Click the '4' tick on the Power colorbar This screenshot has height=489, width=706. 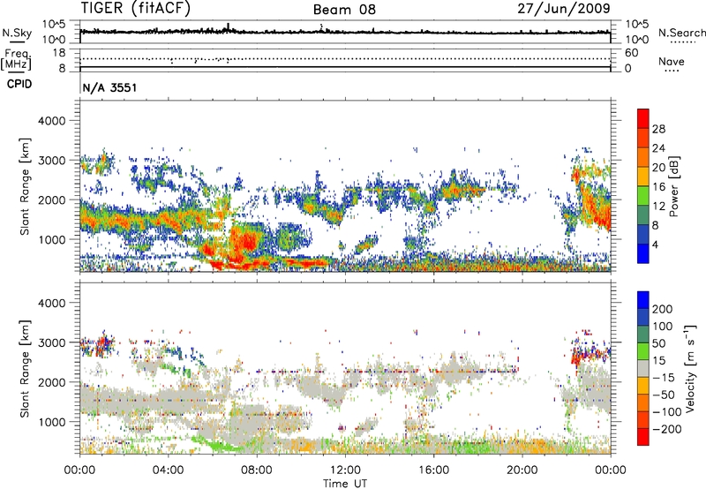[655, 244]
